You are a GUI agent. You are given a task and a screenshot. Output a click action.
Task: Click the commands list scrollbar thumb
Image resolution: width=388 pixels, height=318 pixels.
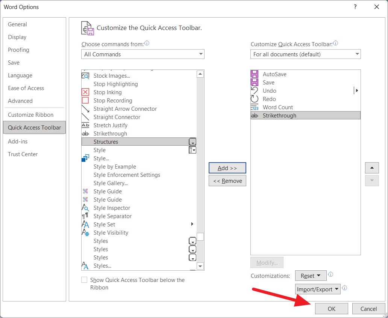[x=200, y=237]
